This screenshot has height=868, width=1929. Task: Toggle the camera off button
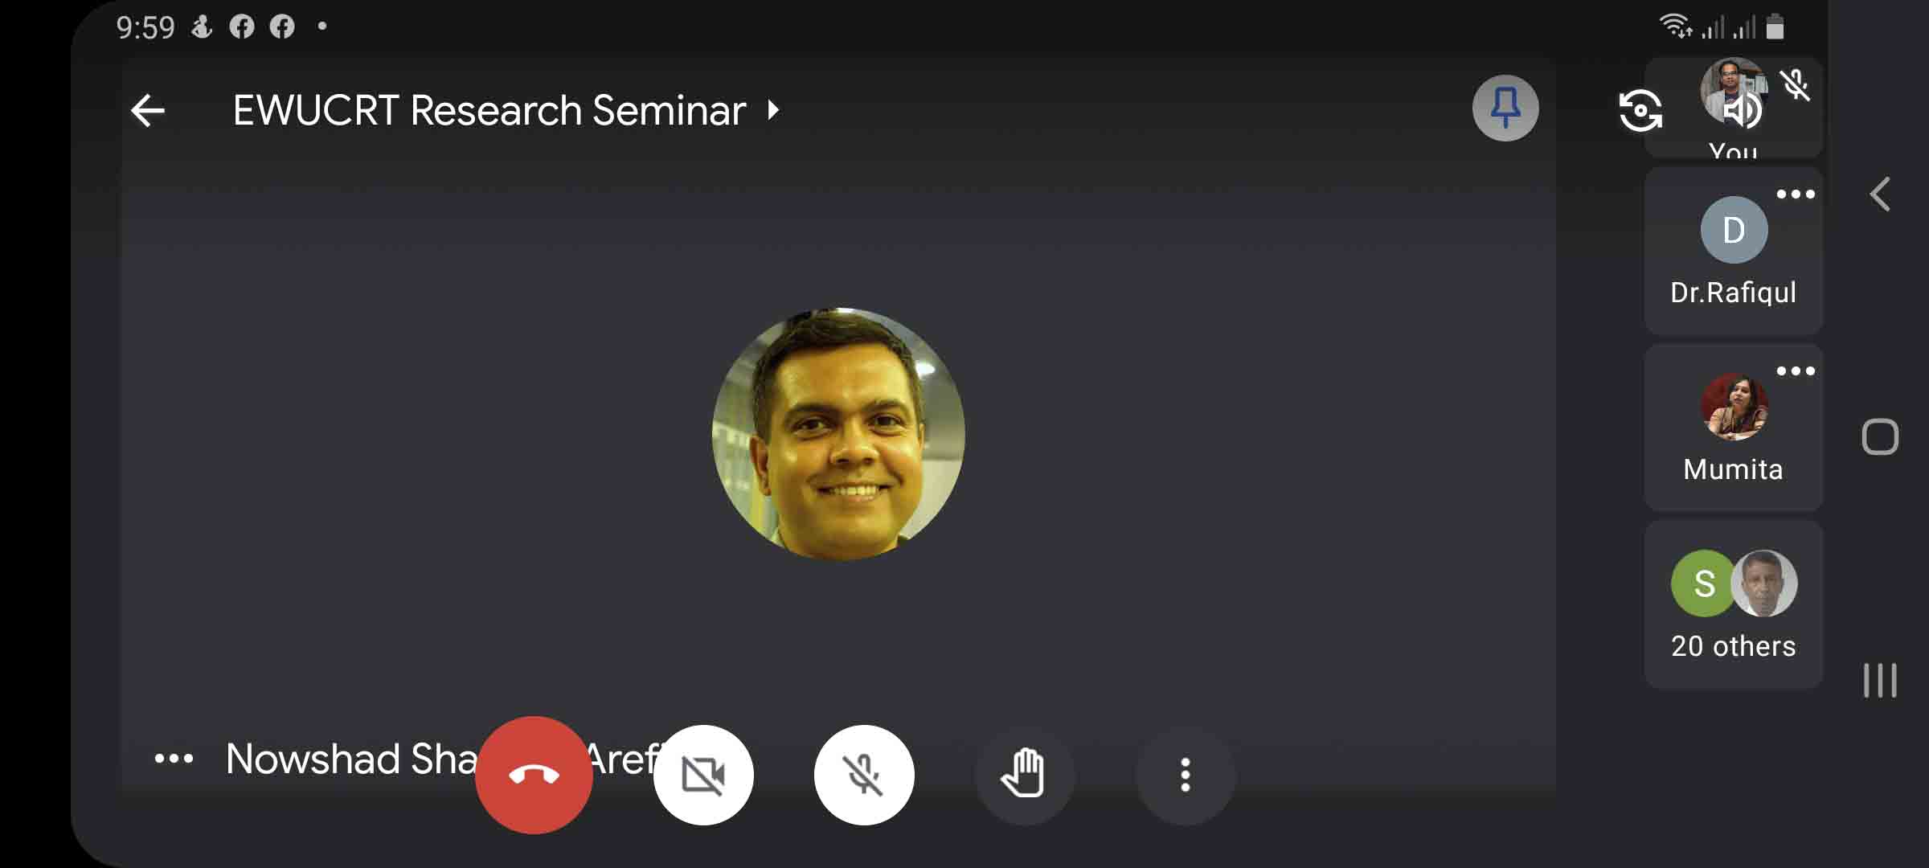coord(703,775)
